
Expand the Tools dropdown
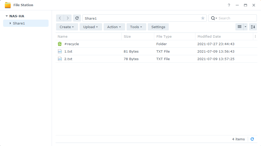coord(136,27)
